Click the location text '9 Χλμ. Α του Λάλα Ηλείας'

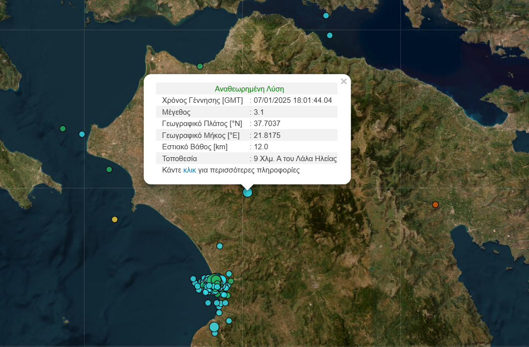click(295, 159)
